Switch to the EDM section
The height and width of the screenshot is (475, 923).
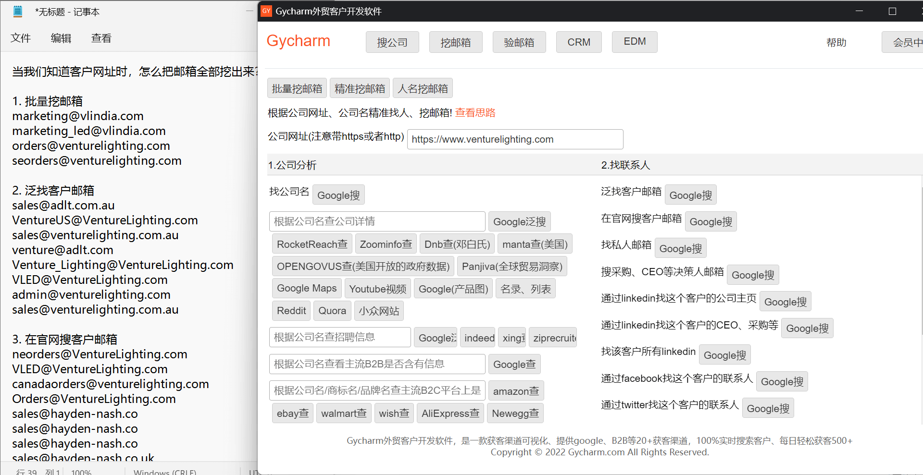(635, 42)
